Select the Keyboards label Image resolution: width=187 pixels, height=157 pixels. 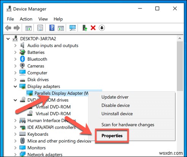(38, 134)
